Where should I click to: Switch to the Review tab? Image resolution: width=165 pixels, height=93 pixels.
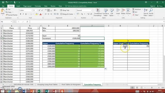click(x=53, y=6)
